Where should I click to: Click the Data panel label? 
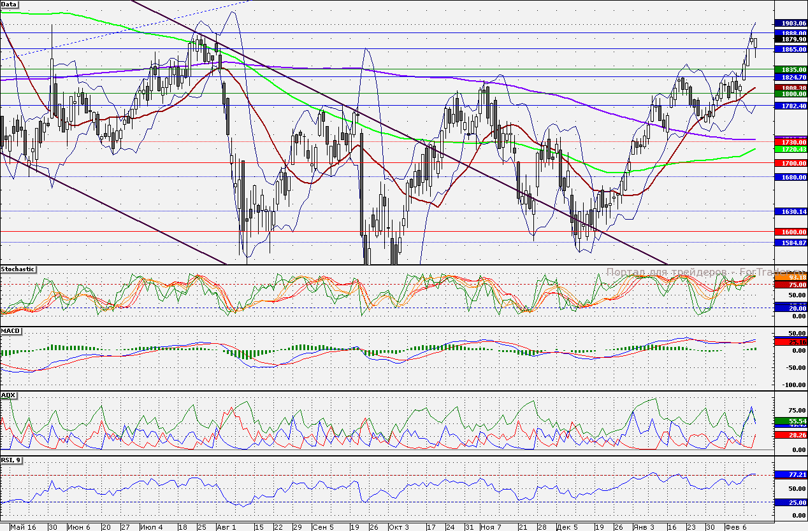(10, 4)
